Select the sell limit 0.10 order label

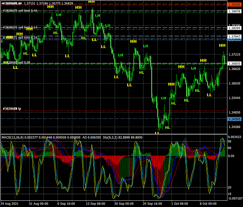click(20, 38)
